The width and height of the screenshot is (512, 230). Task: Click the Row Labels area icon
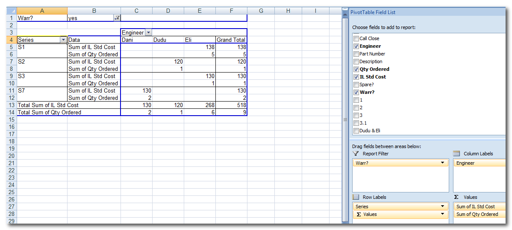[x=356, y=197]
